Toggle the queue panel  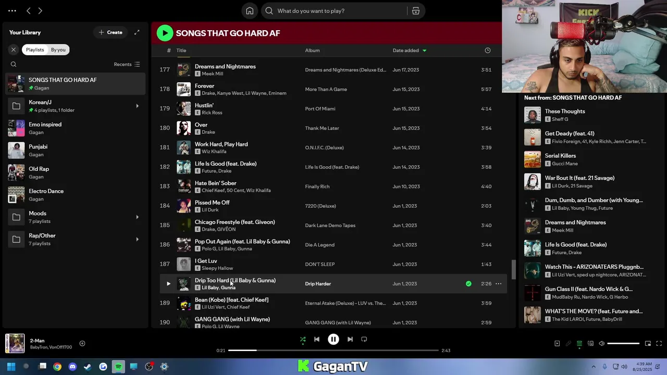(x=579, y=343)
